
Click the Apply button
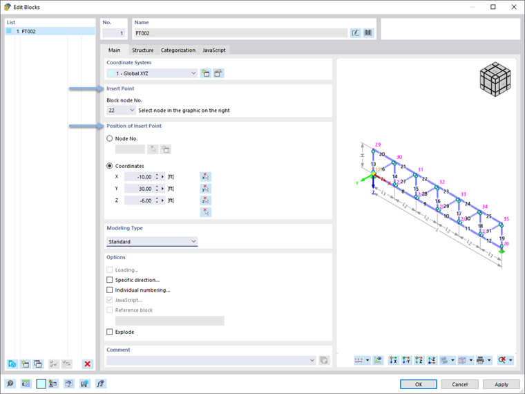point(502,384)
